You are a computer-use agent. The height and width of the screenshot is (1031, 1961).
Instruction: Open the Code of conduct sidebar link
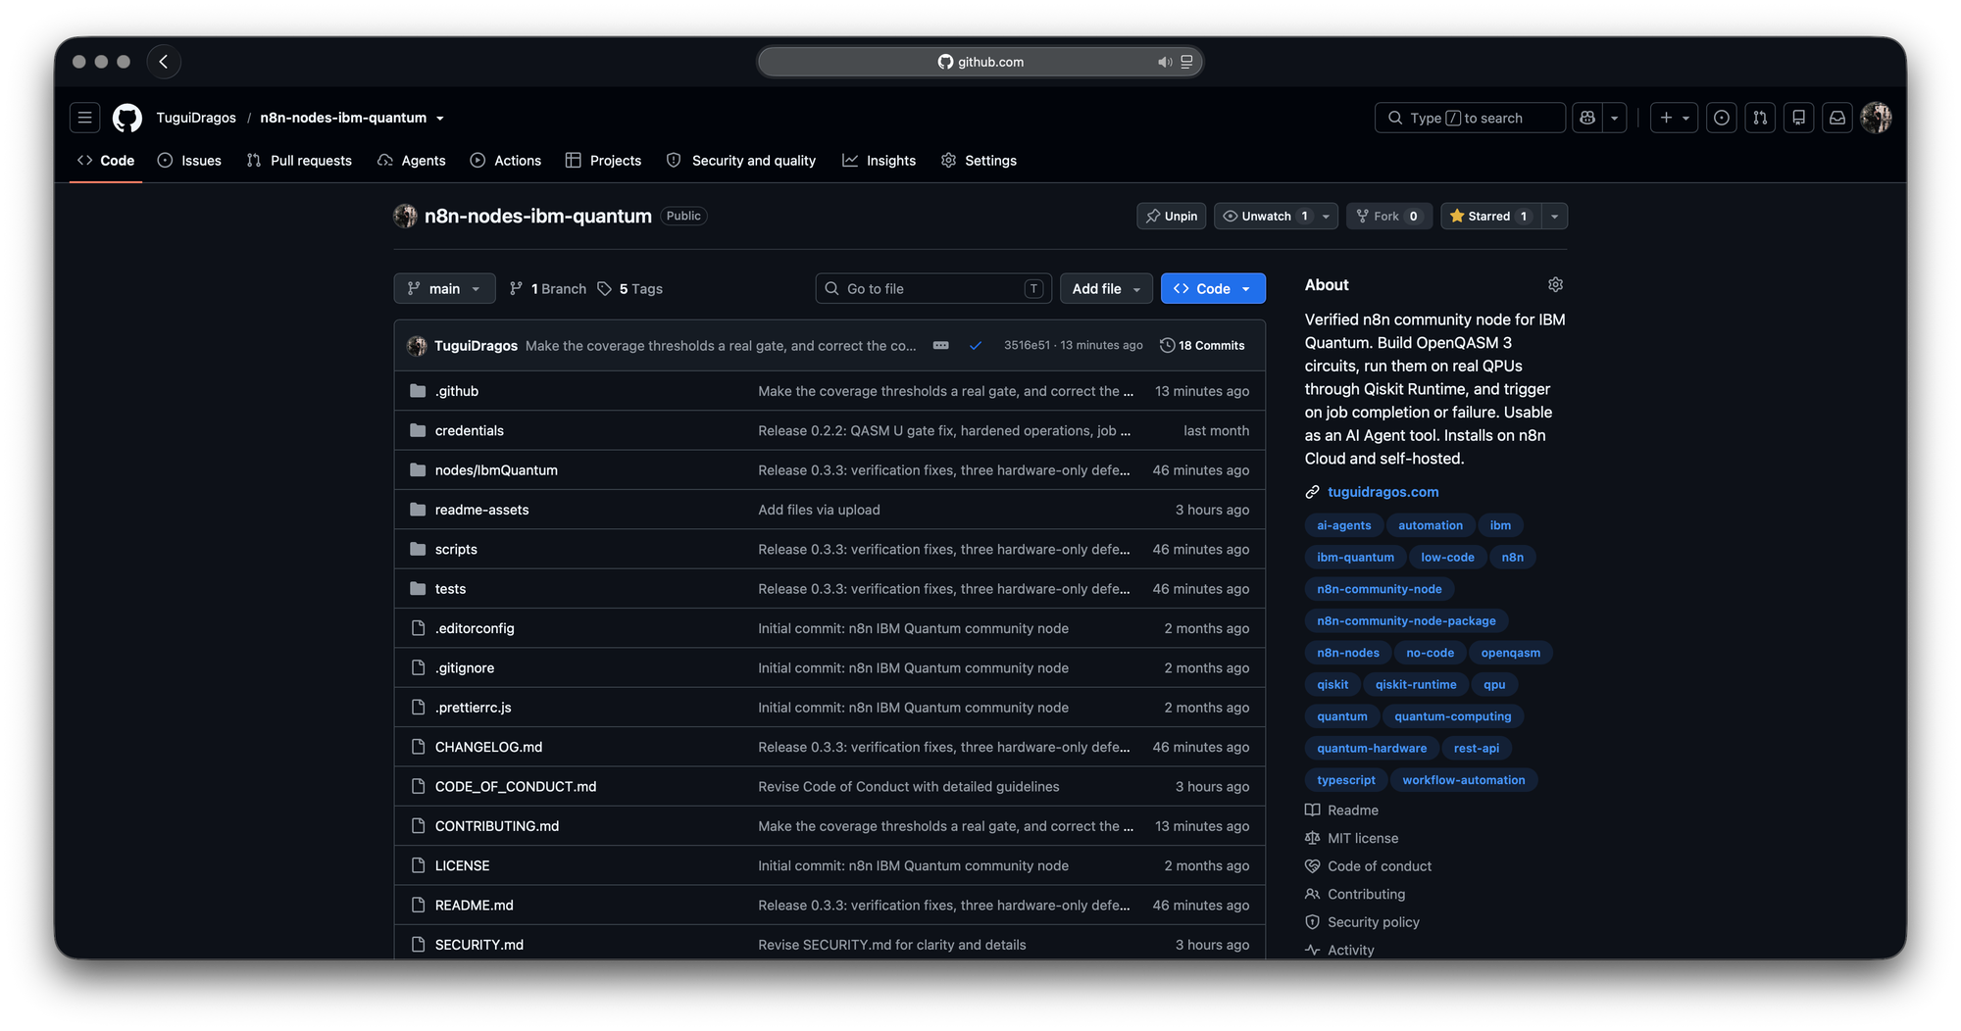click(1379, 866)
